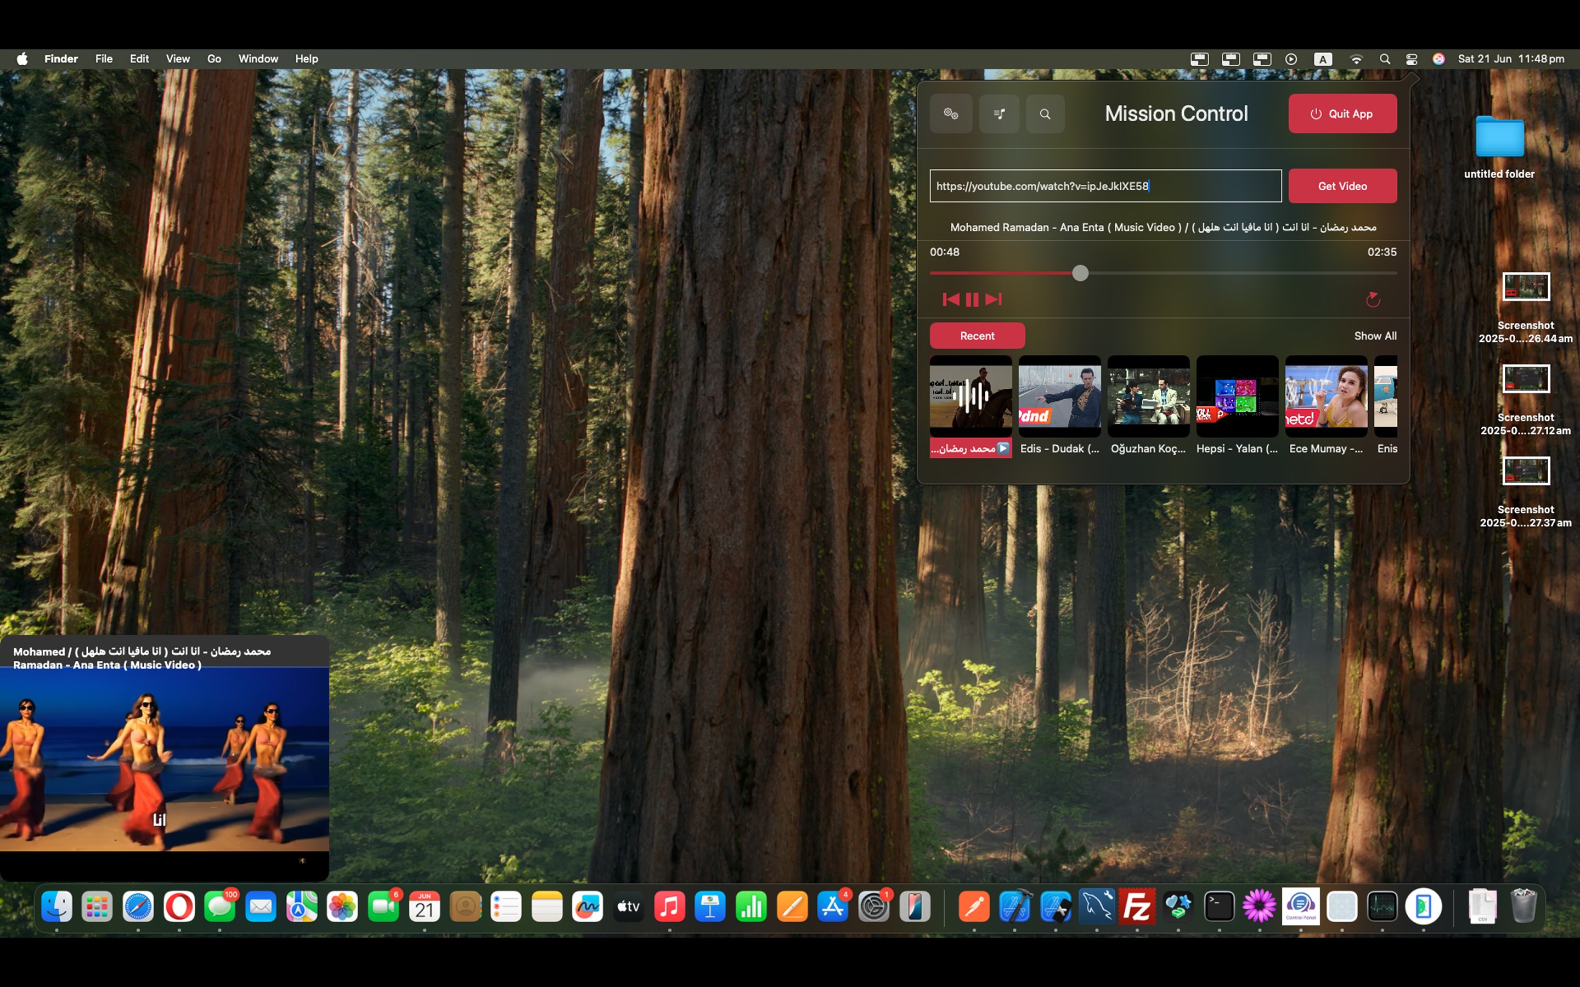Open the Window menu
Viewport: 1580px width, 987px height.
pos(258,59)
